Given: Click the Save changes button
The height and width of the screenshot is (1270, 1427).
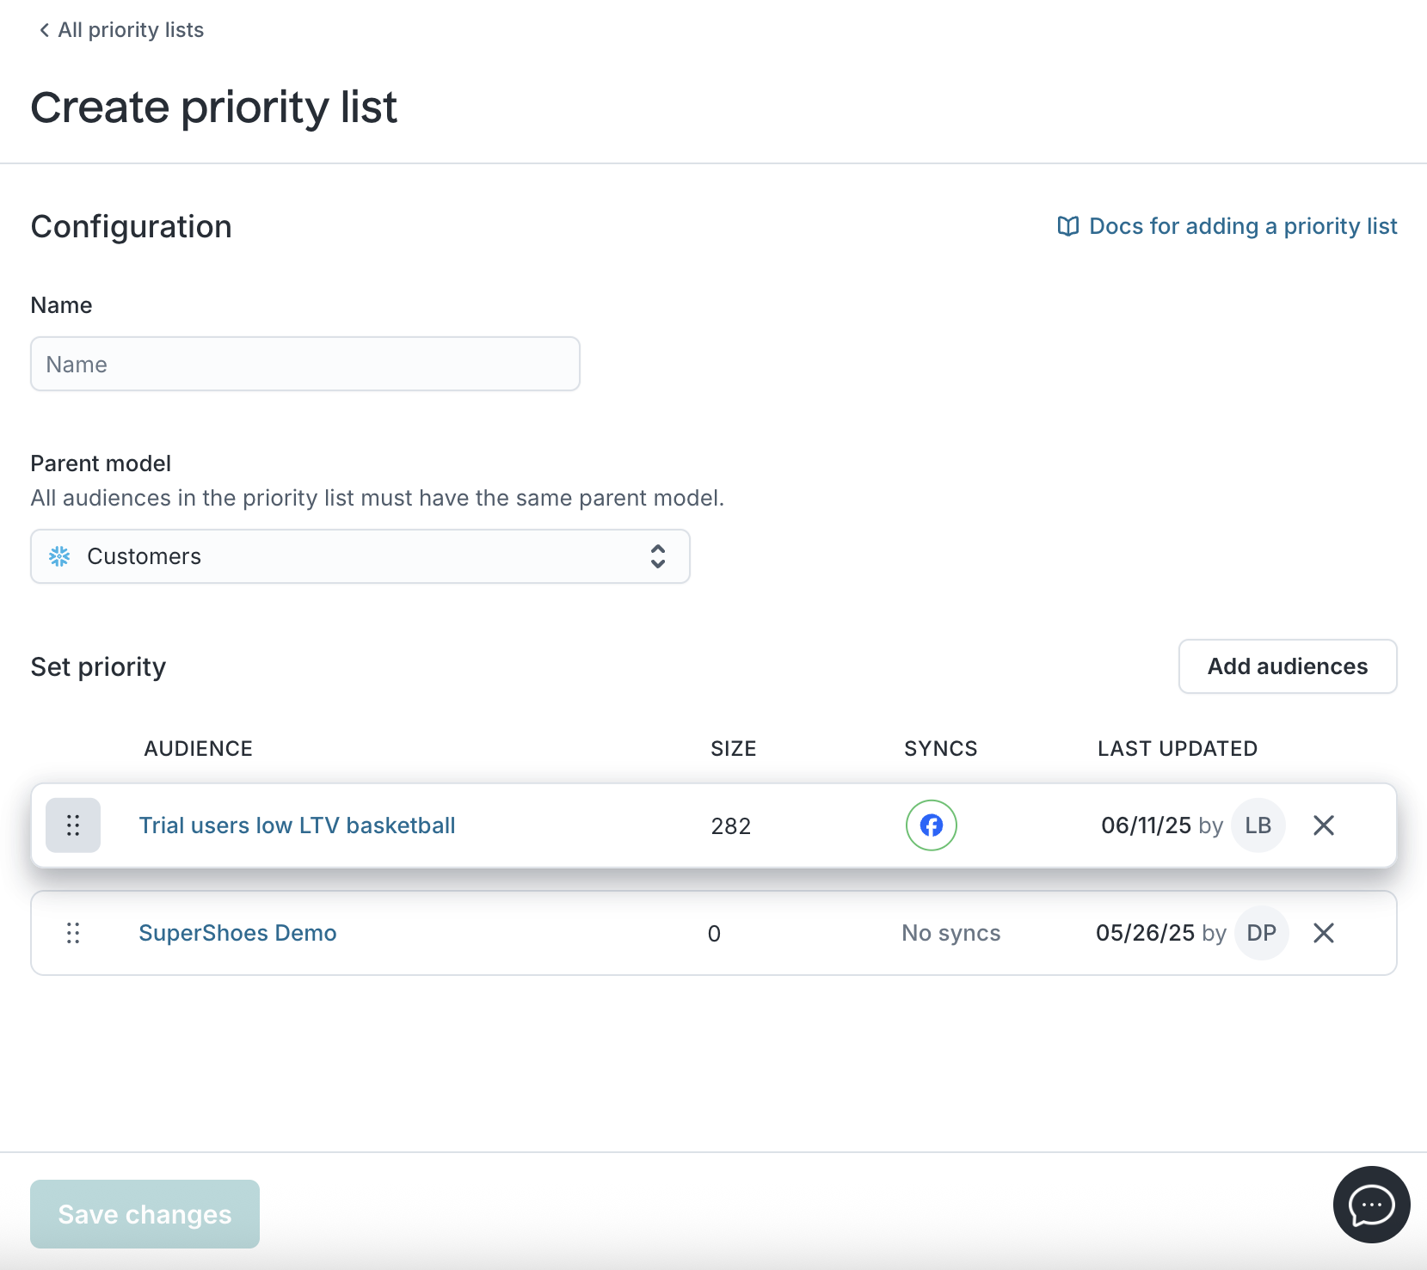Looking at the screenshot, I should click(x=145, y=1214).
